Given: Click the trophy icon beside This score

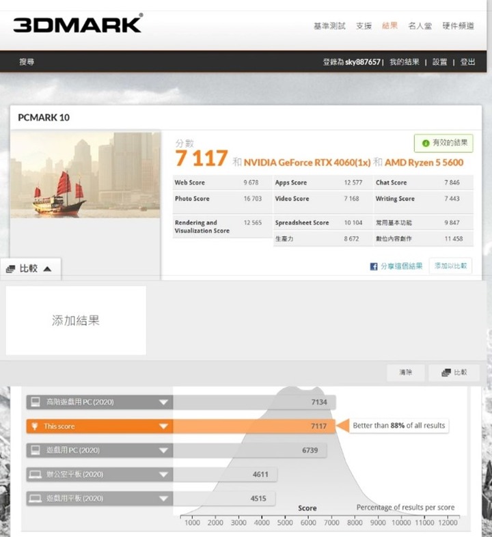Looking at the screenshot, I should [35, 426].
